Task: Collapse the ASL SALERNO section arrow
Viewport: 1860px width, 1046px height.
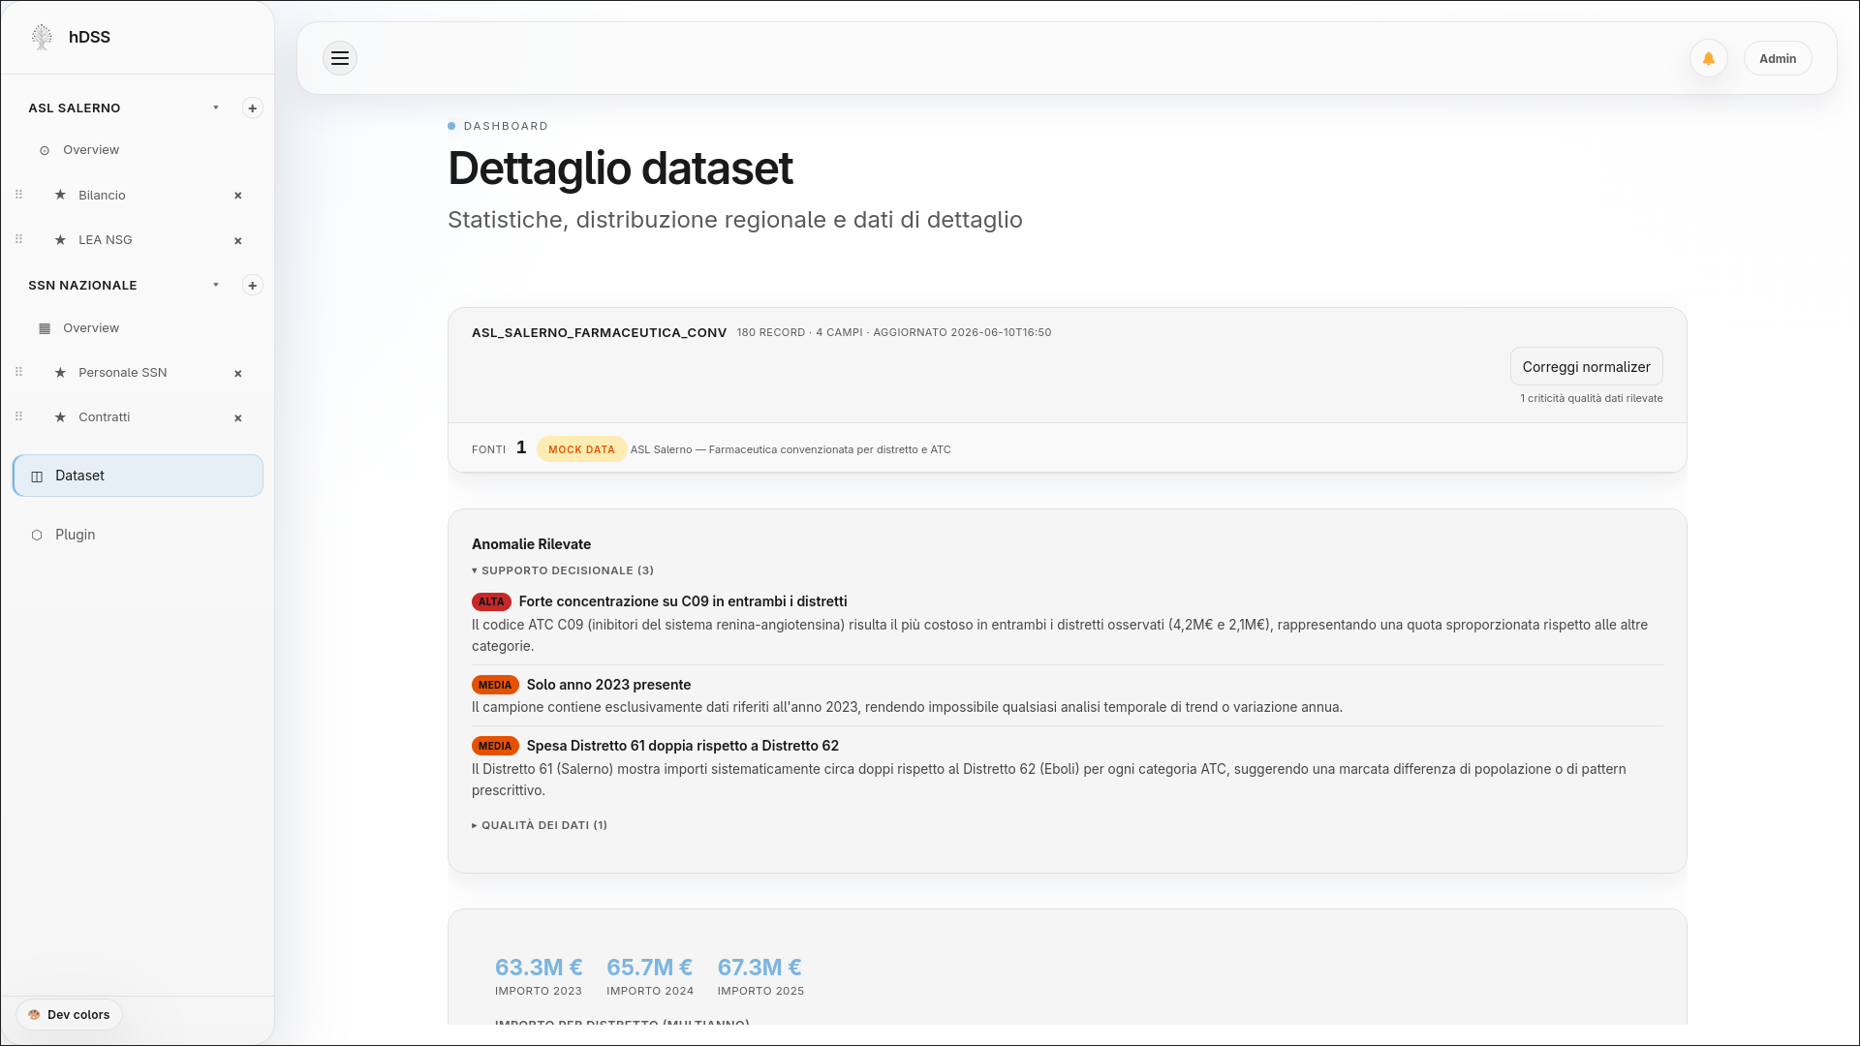Action: tap(216, 108)
